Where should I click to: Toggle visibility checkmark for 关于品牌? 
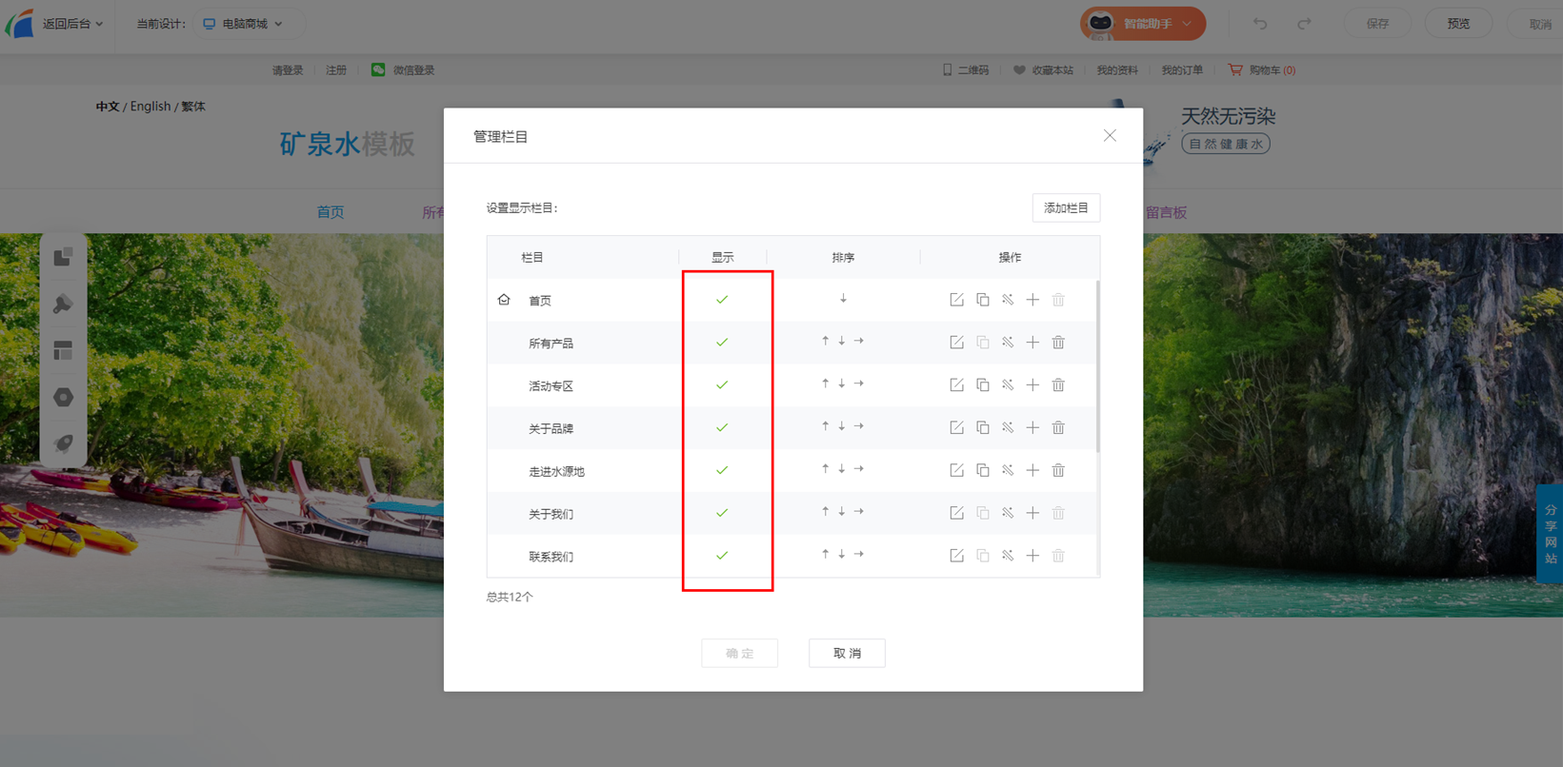722,428
